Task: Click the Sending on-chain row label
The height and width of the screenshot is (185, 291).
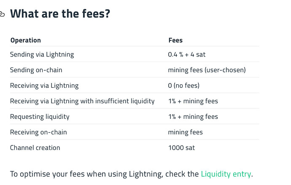Action: (36, 70)
